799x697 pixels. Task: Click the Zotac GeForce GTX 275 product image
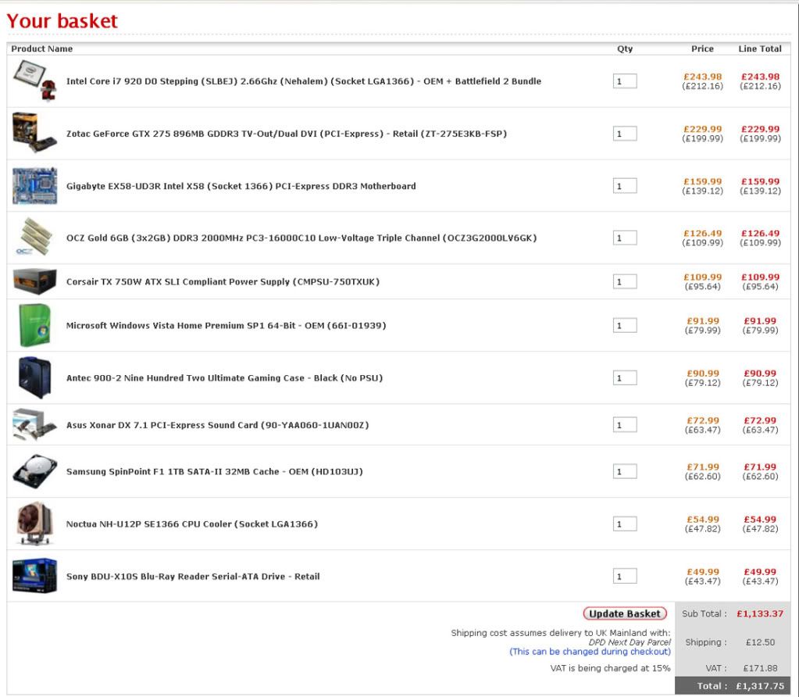pos(35,133)
